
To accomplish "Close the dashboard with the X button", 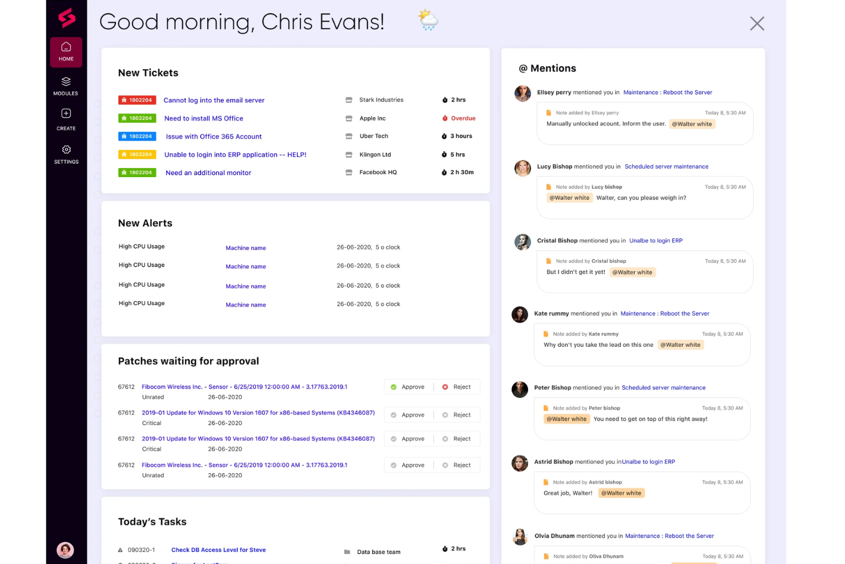I will [x=757, y=23].
